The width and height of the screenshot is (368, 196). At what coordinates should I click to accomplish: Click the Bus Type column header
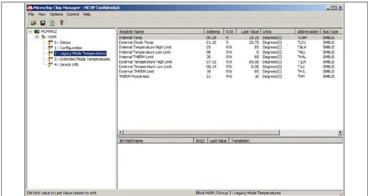332,32
